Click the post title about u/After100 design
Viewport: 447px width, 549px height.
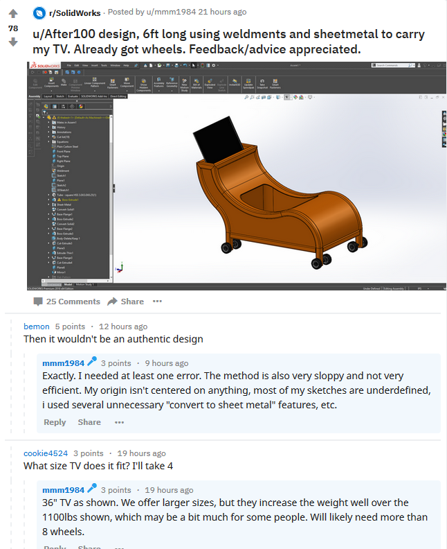[x=228, y=42]
